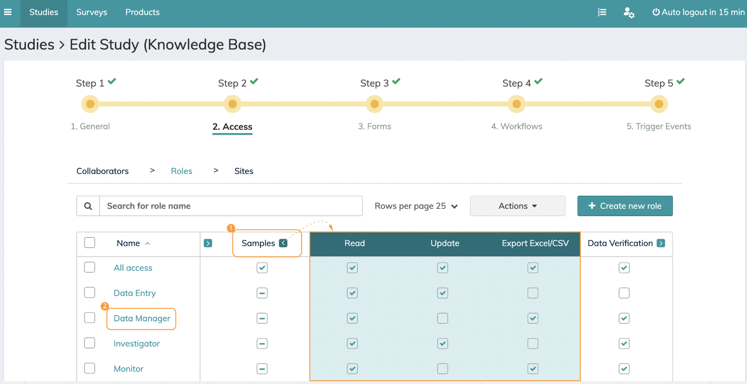Toggle Export Excel/CSV for Data Entry
The height and width of the screenshot is (384, 747).
click(533, 293)
